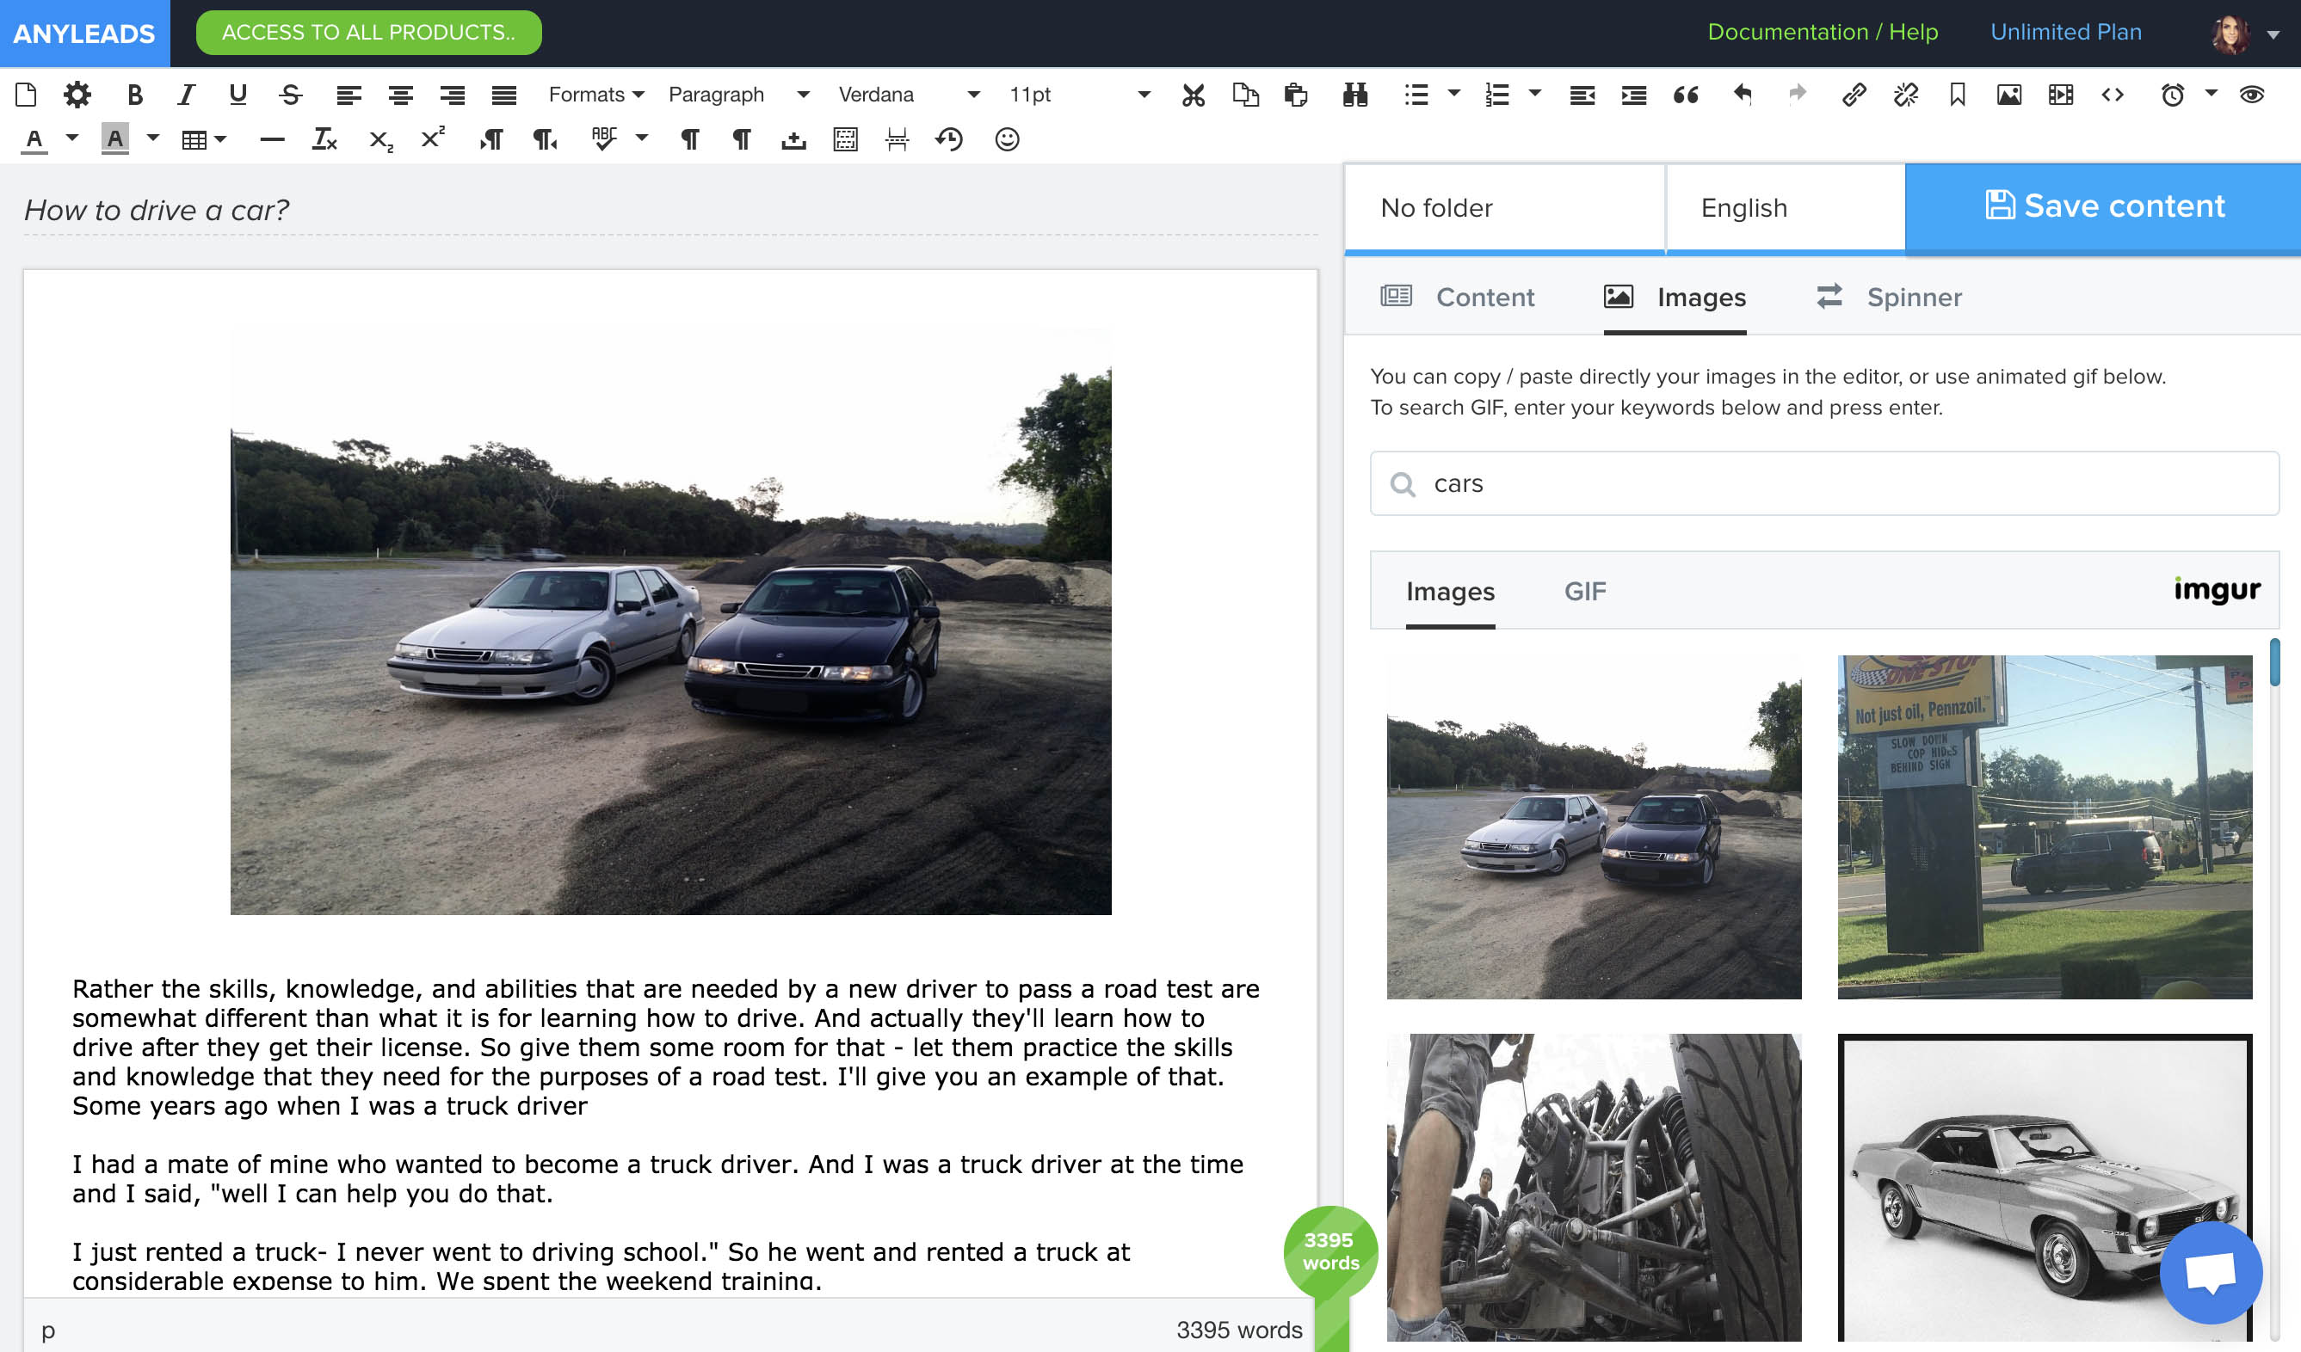Decrease indent using the outdent icon

[x=1582, y=94]
